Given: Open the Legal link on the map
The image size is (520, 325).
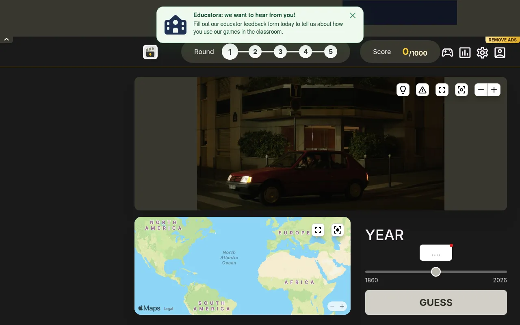Looking at the screenshot, I should click(x=169, y=309).
